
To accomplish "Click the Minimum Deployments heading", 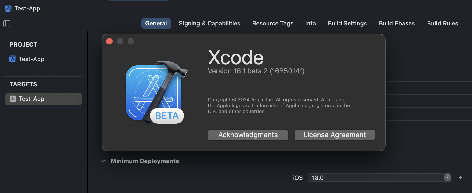I will [x=145, y=161].
